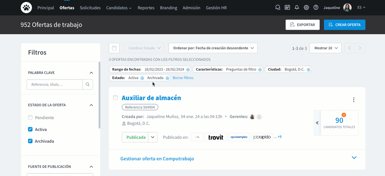Image resolution: width=385 pixels, height=176 pixels.
Task: Open the notifications bell
Action: tap(297, 8)
